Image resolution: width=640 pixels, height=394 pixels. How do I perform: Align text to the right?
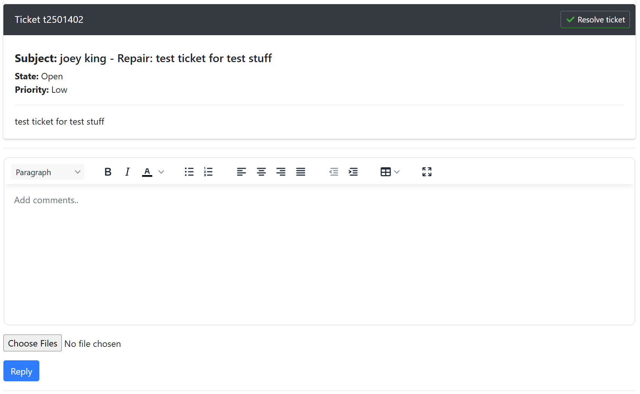point(281,172)
